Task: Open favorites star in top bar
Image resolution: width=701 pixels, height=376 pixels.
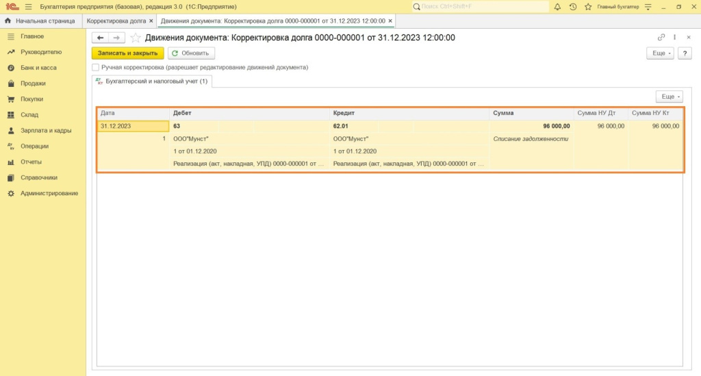Action: tap(587, 7)
